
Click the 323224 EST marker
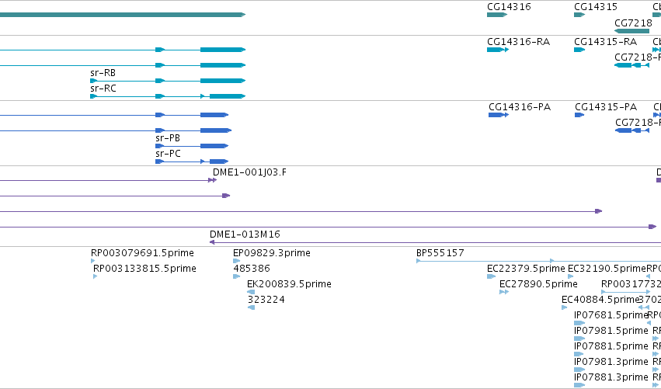[251, 307]
